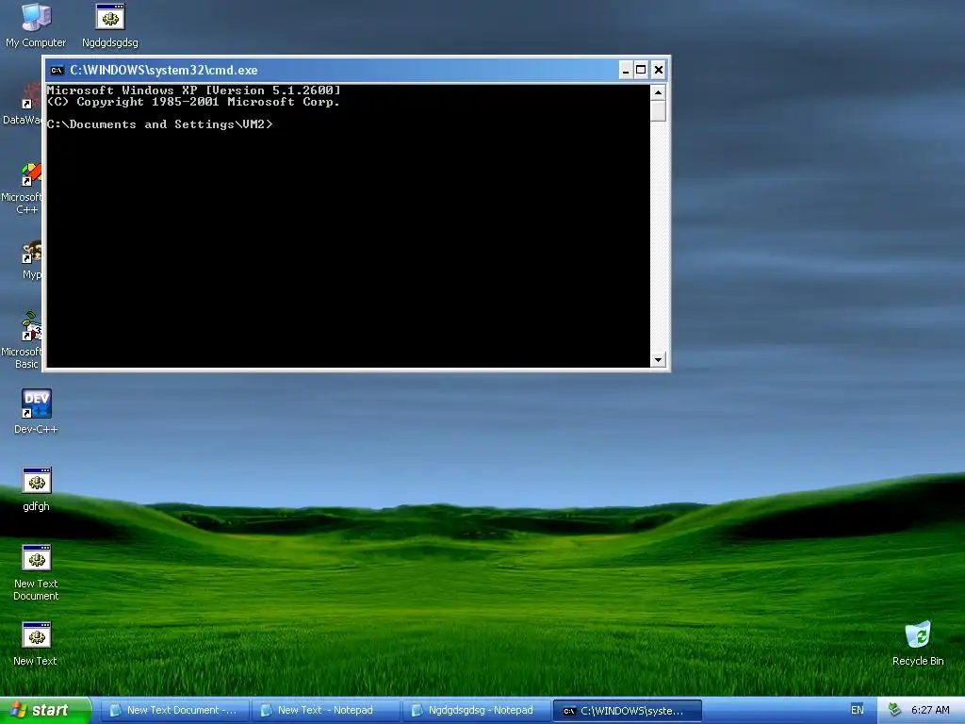Viewport: 965px width, 724px height.
Task: Select the New Text desktop file icon
Action: 36,643
